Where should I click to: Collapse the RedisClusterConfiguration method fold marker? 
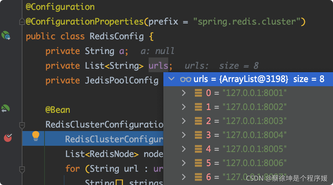coord(22,125)
